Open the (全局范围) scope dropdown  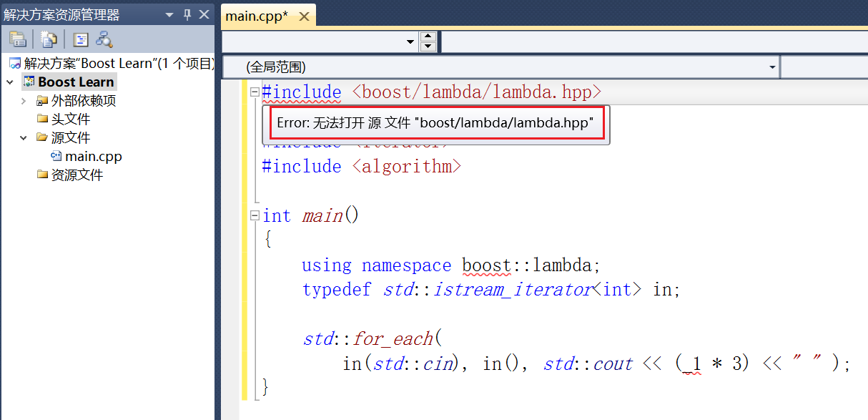point(772,67)
